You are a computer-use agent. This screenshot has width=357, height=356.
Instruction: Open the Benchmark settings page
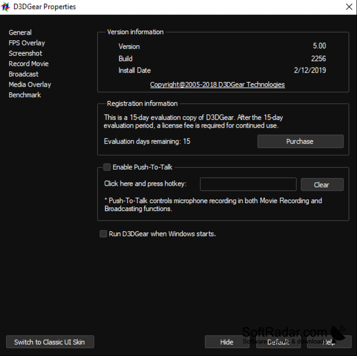[25, 95]
